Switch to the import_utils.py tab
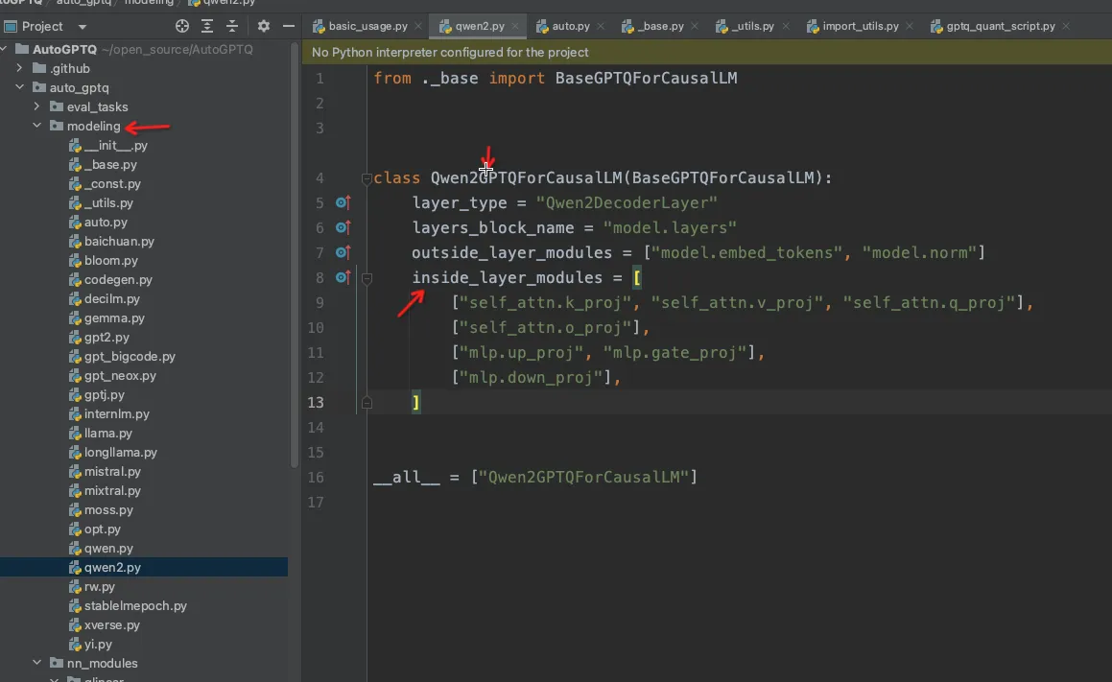The width and height of the screenshot is (1112, 682). 860,27
